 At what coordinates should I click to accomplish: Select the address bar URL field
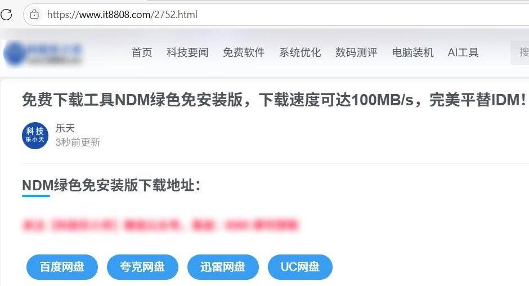[x=277, y=15]
